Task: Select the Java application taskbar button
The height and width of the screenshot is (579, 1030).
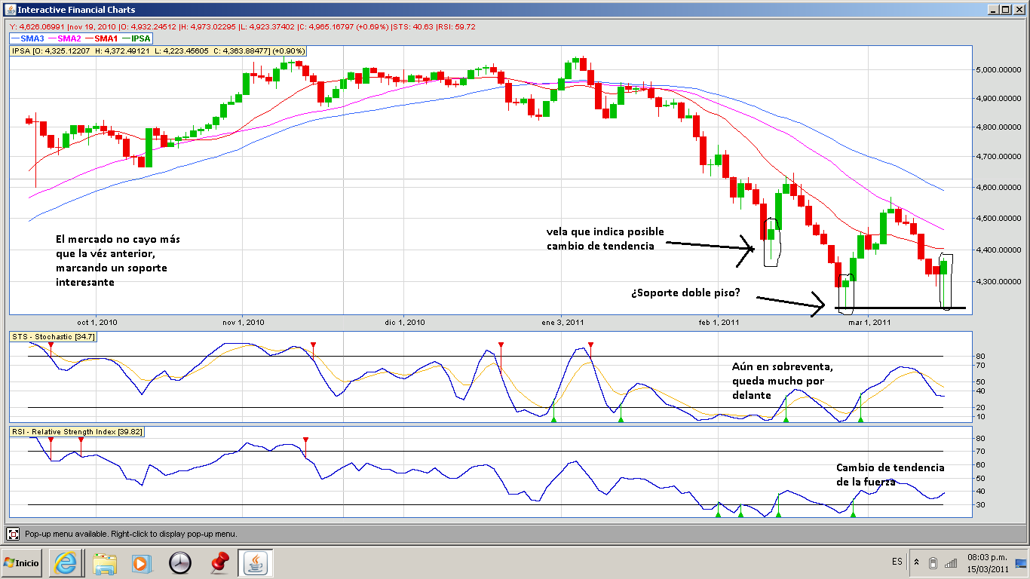Action: point(256,562)
